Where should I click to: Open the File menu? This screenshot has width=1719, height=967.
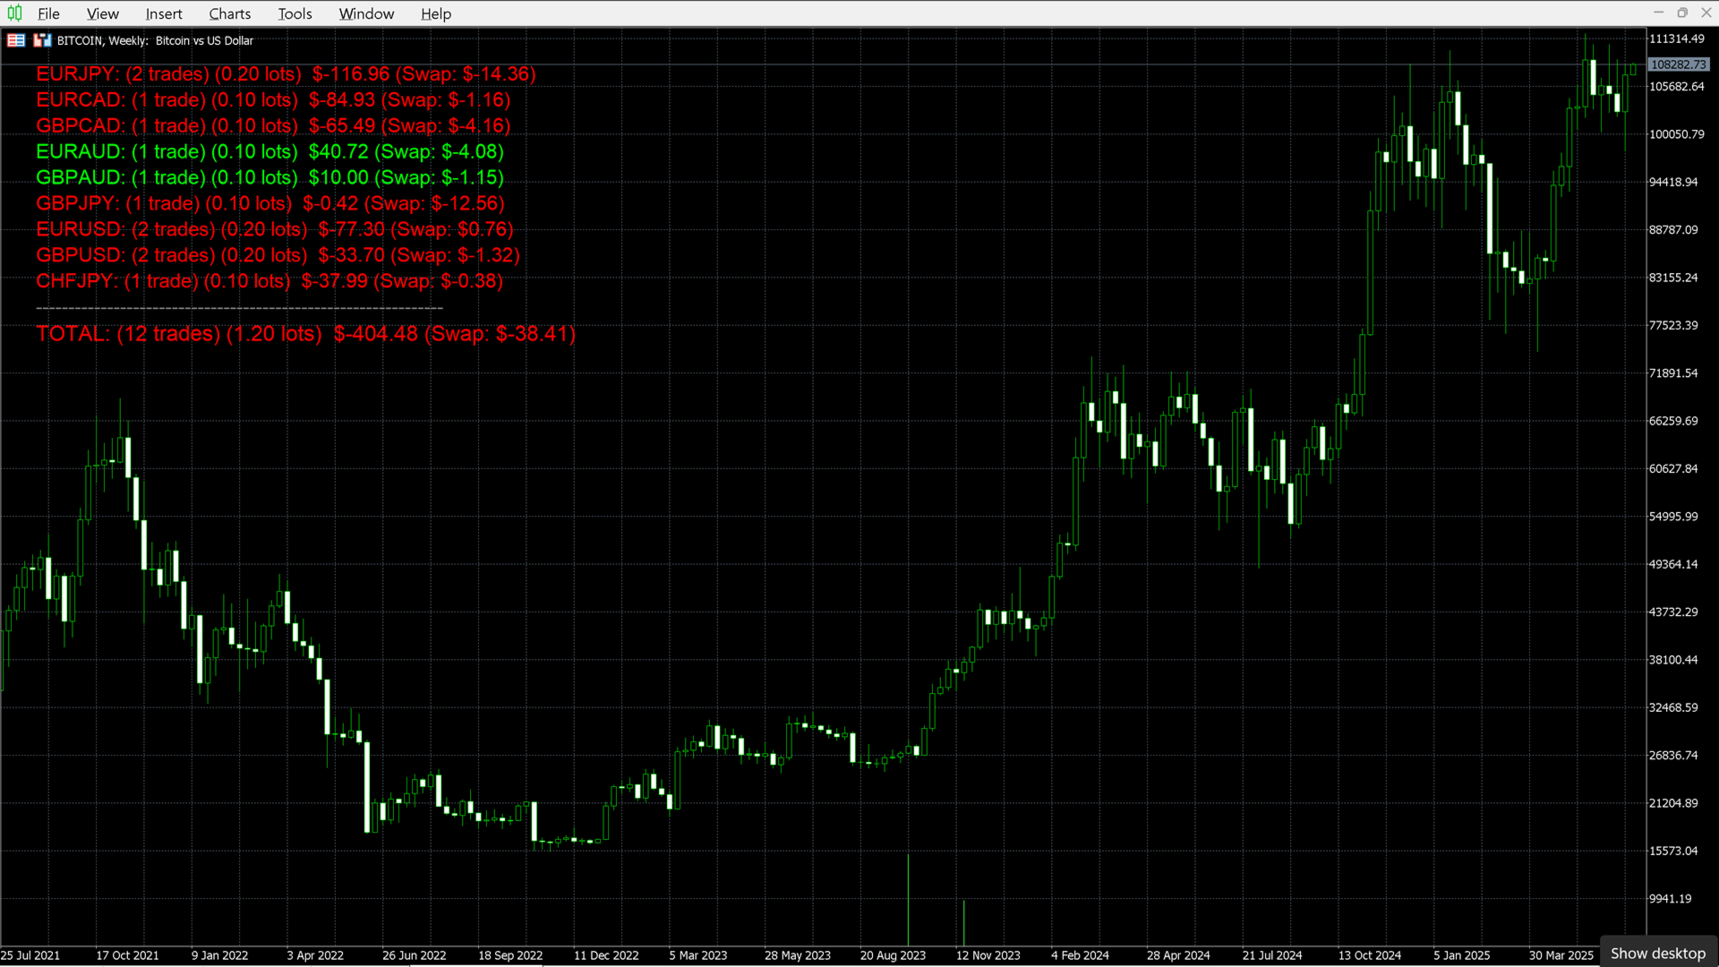[48, 13]
